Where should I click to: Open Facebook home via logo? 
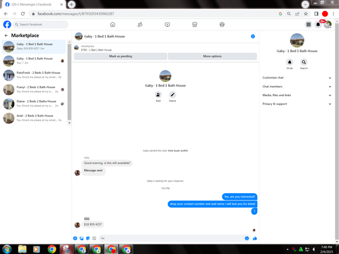7,24
